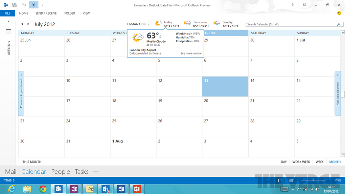This screenshot has height=194, width=345.
Task: Click the Undo arrow icon
Action: click(x=24, y=5)
